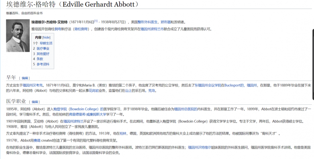Jump to contents item 条款
The width and height of the screenshot is (314, 159).
40,59
